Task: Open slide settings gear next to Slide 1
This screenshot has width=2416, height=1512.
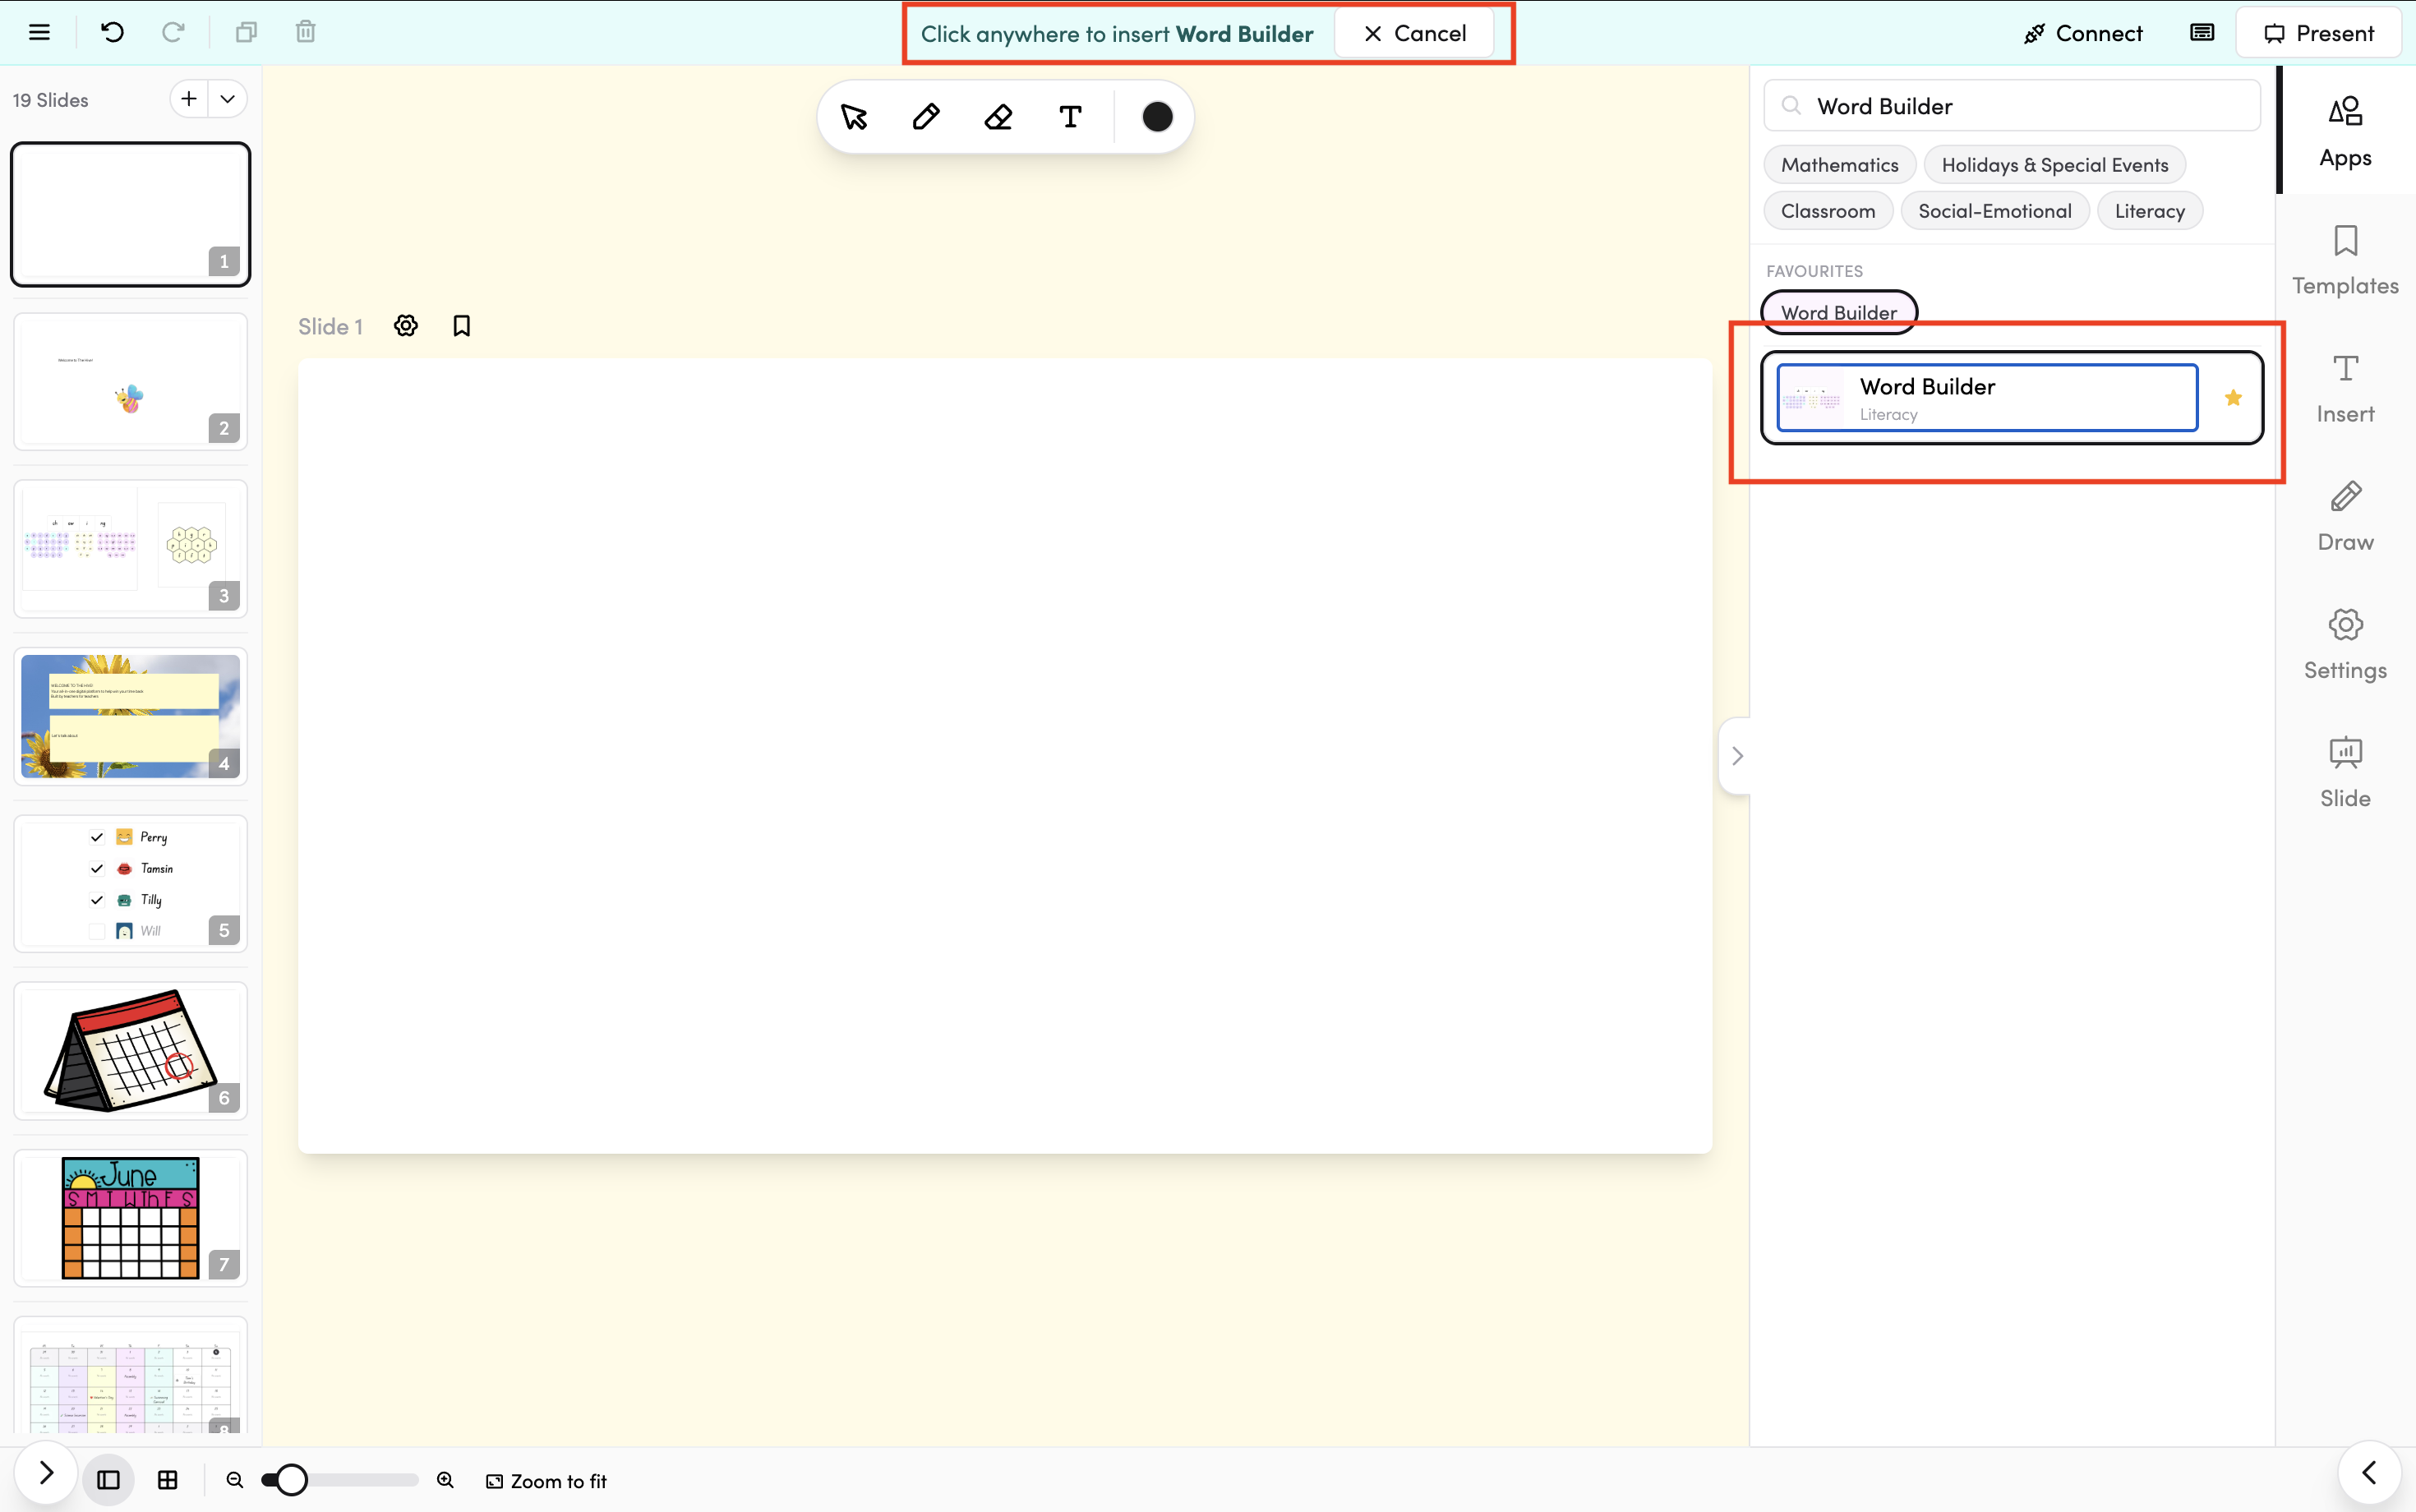Action: click(x=405, y=326)
